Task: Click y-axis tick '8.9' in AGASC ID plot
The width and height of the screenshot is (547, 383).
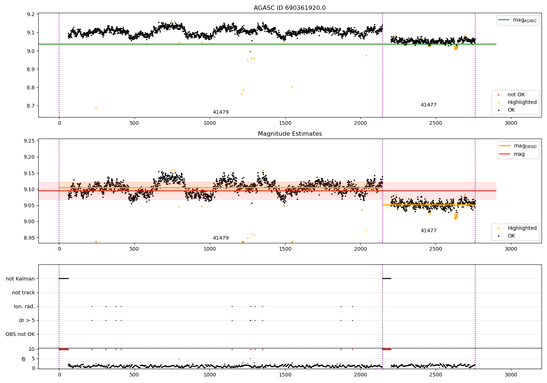Action: click(31, 70)
